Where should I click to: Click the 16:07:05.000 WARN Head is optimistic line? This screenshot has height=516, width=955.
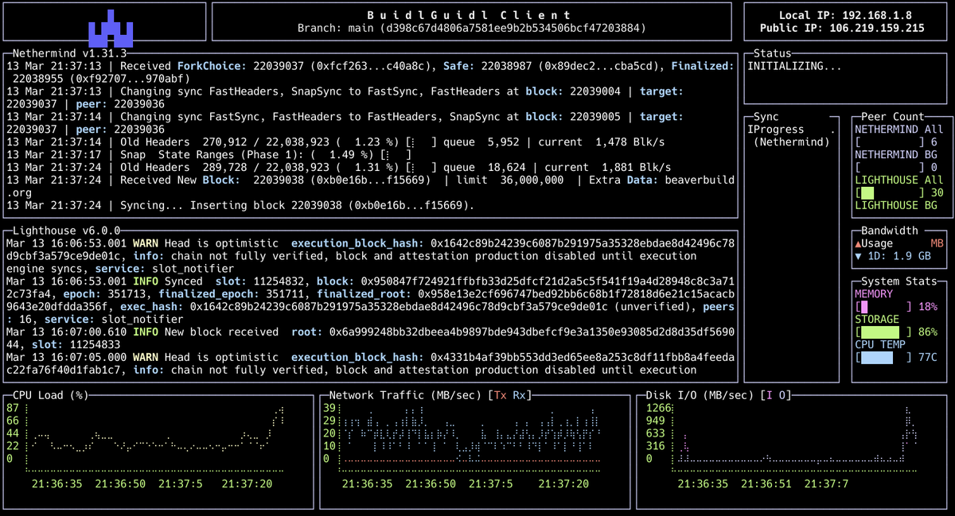tap(370, 363)
